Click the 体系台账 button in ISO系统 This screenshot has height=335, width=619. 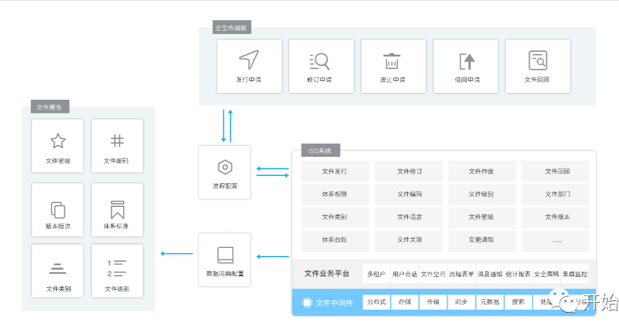coord(334,240)
